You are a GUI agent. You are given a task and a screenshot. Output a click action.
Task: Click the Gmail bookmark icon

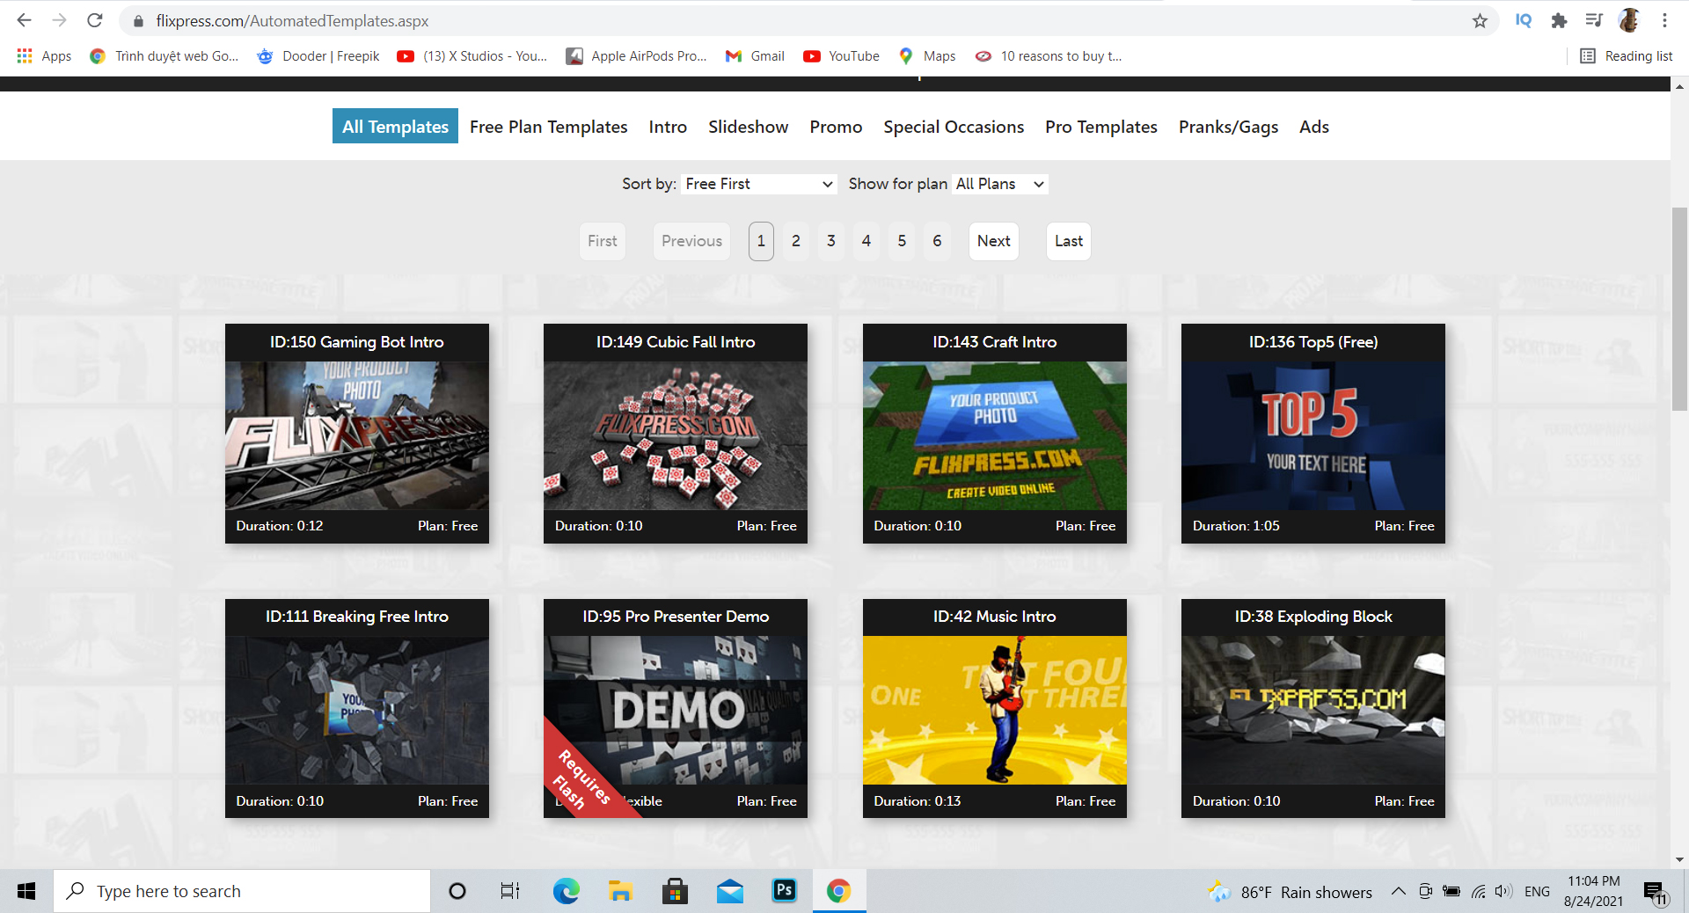point(733,56)
